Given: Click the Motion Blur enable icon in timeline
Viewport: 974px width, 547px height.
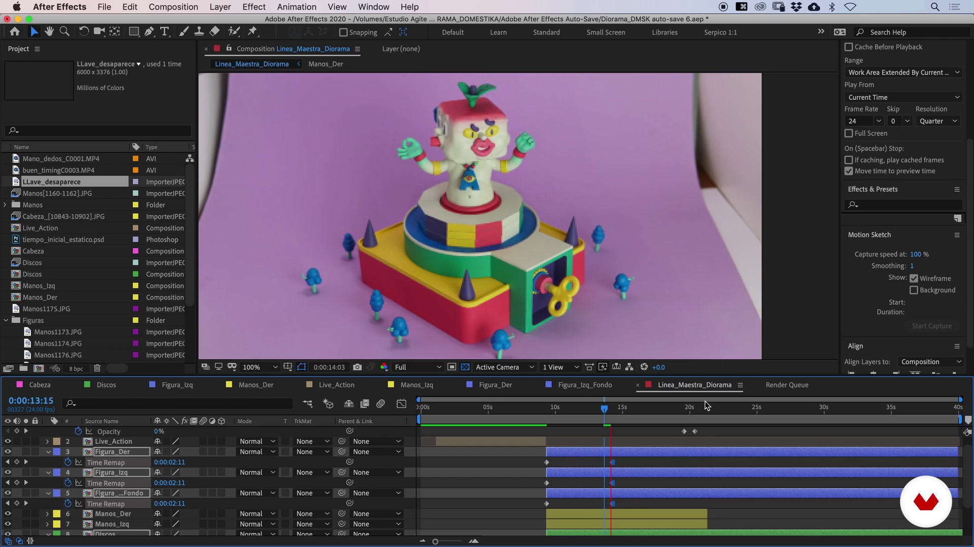Looking at the screenshot, I should [x=381, y=404].
